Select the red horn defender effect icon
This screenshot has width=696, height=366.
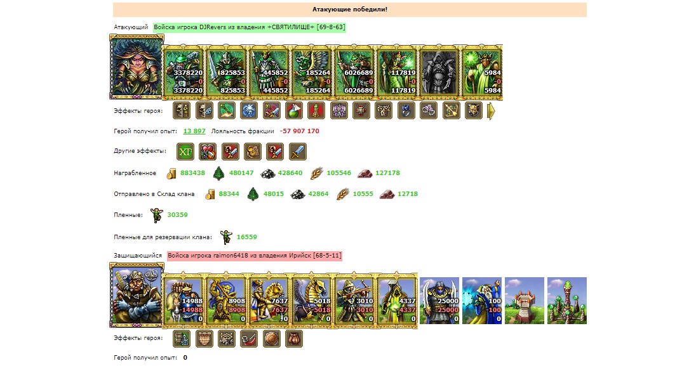pyautogui.click(x=248, y=339)
